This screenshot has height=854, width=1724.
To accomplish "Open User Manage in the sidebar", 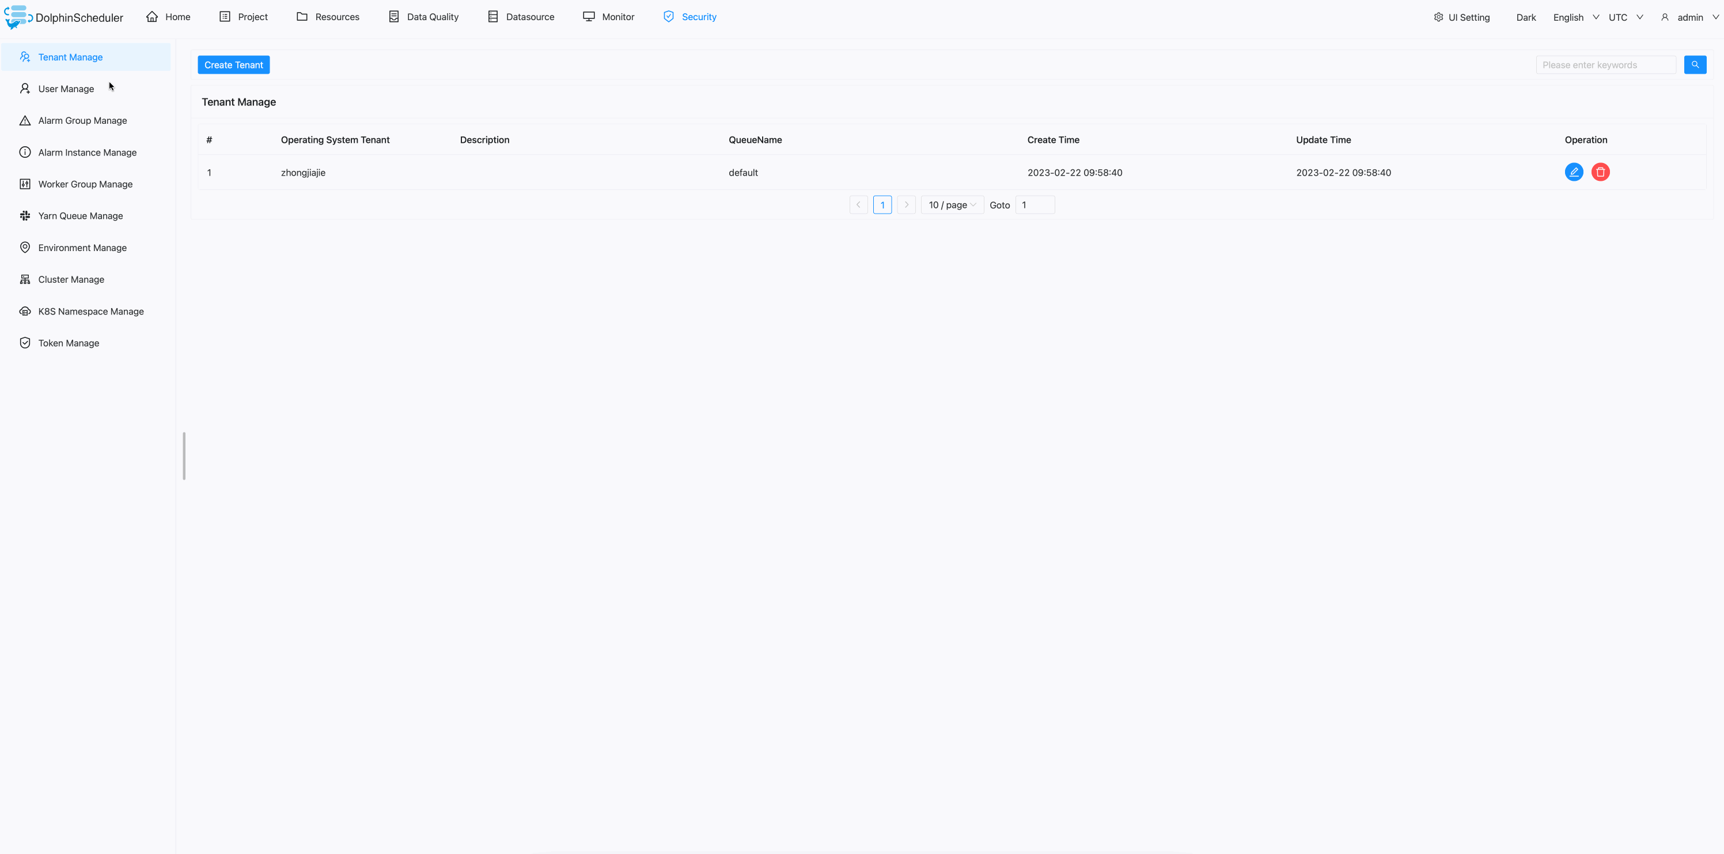I will coord(66,89).
